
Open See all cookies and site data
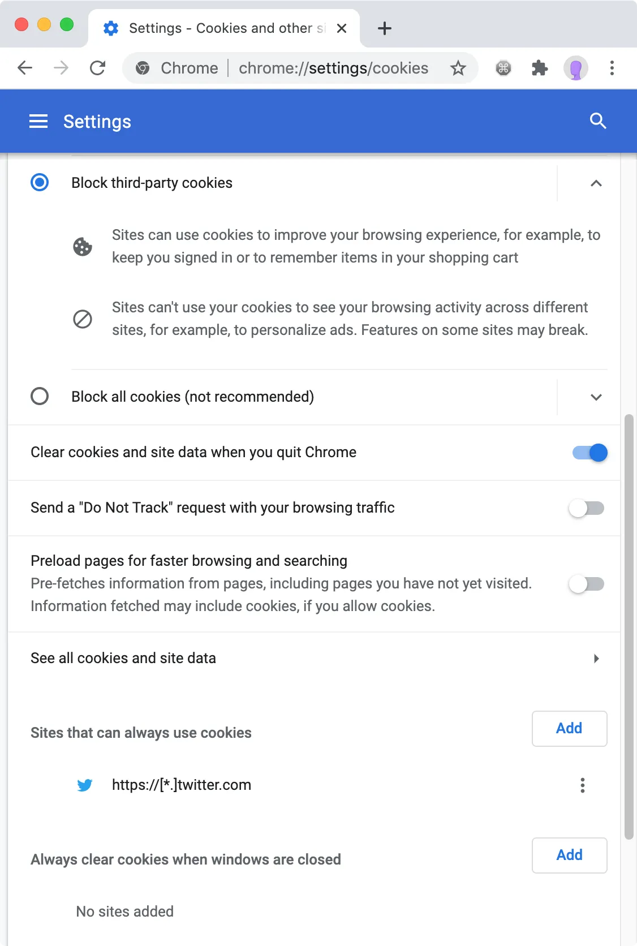314,659
